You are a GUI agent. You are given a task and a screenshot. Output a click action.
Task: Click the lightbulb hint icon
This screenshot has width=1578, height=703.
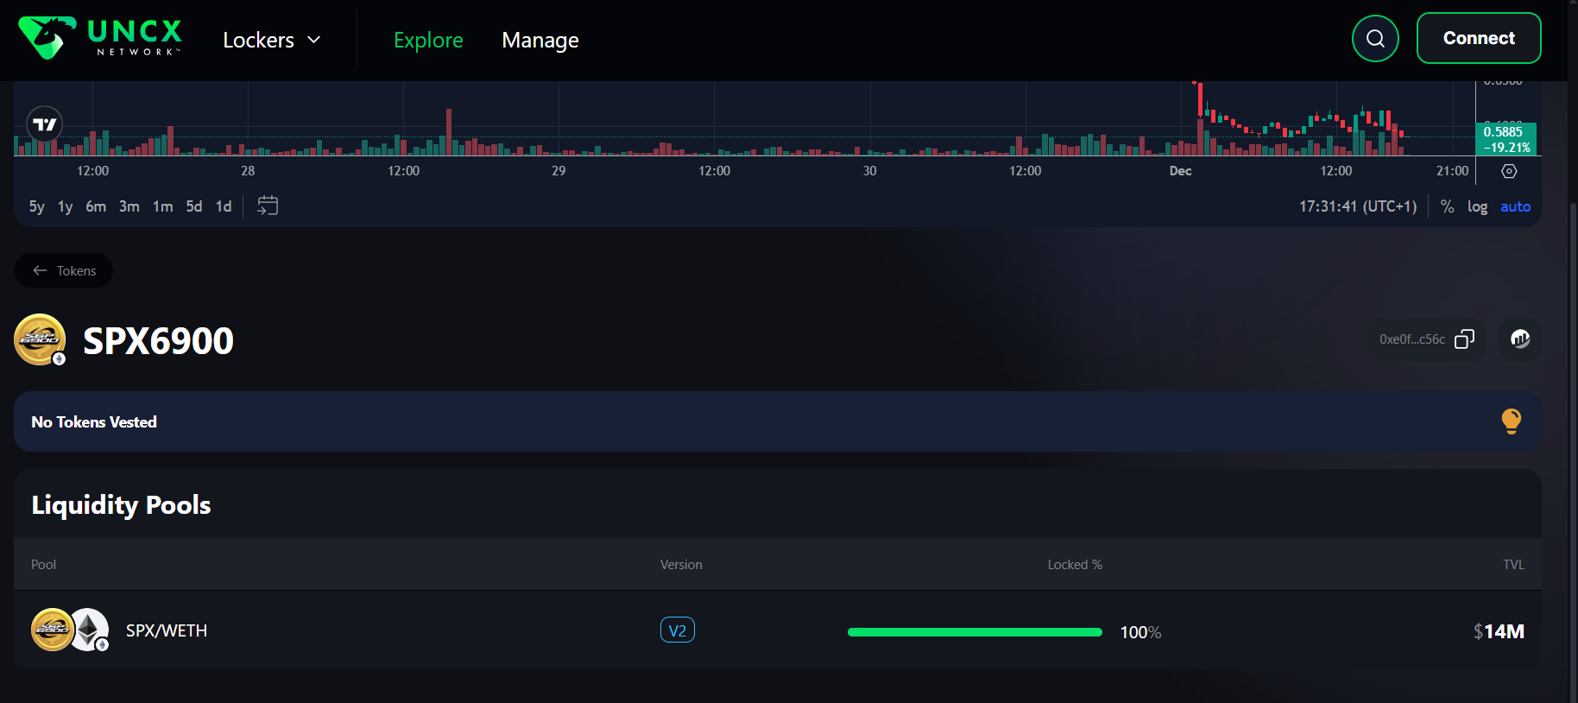pyautogui.click(x=1511, y=421)
